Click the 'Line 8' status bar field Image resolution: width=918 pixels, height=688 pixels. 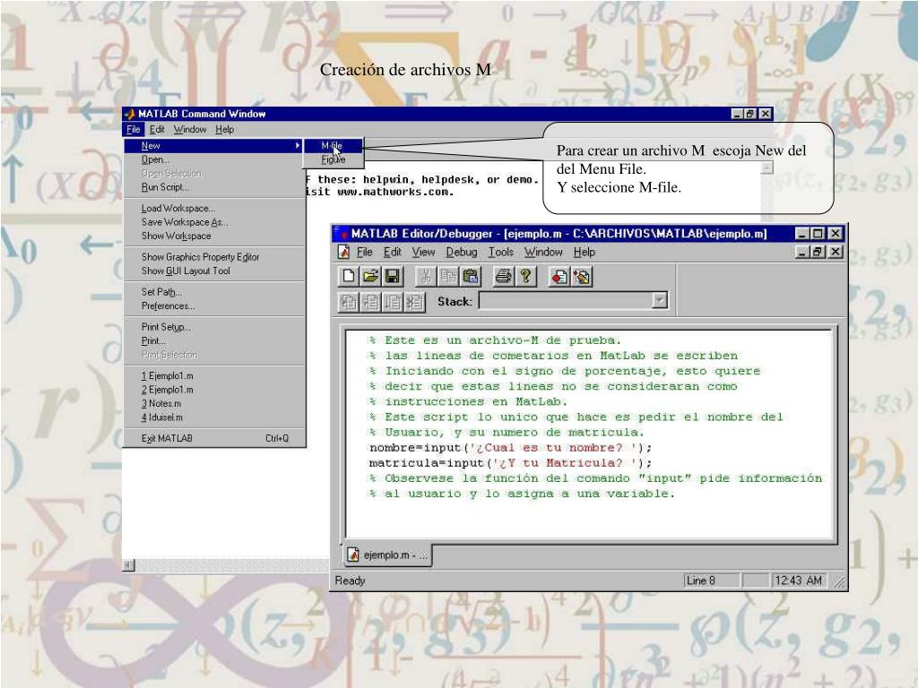(711, 580)
